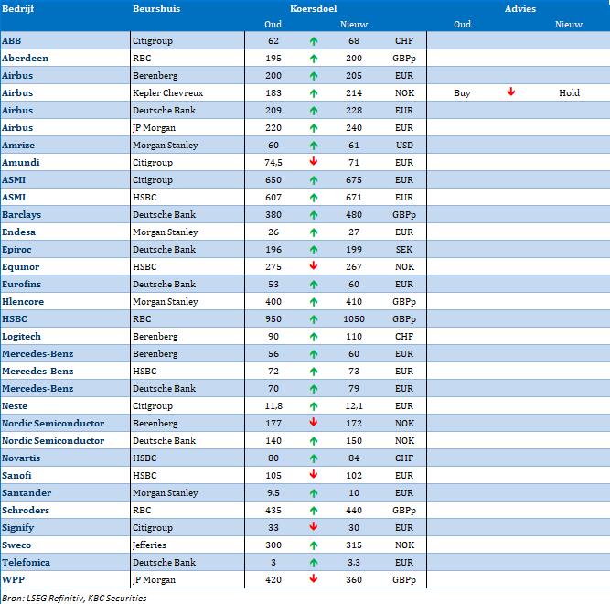The height and width of the screenshot is (604, 610).
Task: Click the red down arrow in Sanofi row
Action: 314,475
